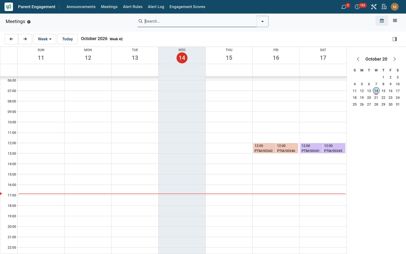Screen dimensions: 406x254
Task: Open the user avatar menu
Action: pyautogui.click(x=395, y=7)
